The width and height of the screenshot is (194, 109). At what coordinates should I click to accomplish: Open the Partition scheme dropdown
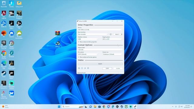88,39
